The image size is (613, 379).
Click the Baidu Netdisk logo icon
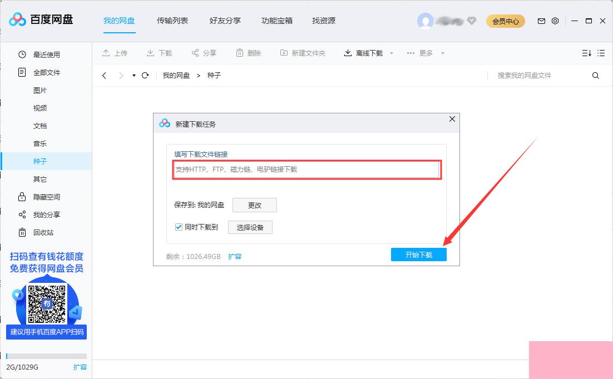pyautogui.click(x=17, y=19)
